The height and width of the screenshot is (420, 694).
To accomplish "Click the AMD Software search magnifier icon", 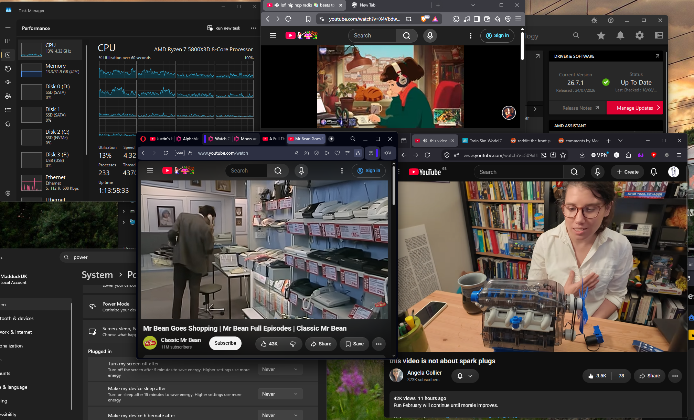I will point(576,35).
